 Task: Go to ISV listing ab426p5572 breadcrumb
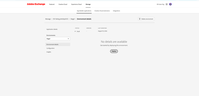tap(60, 19)
